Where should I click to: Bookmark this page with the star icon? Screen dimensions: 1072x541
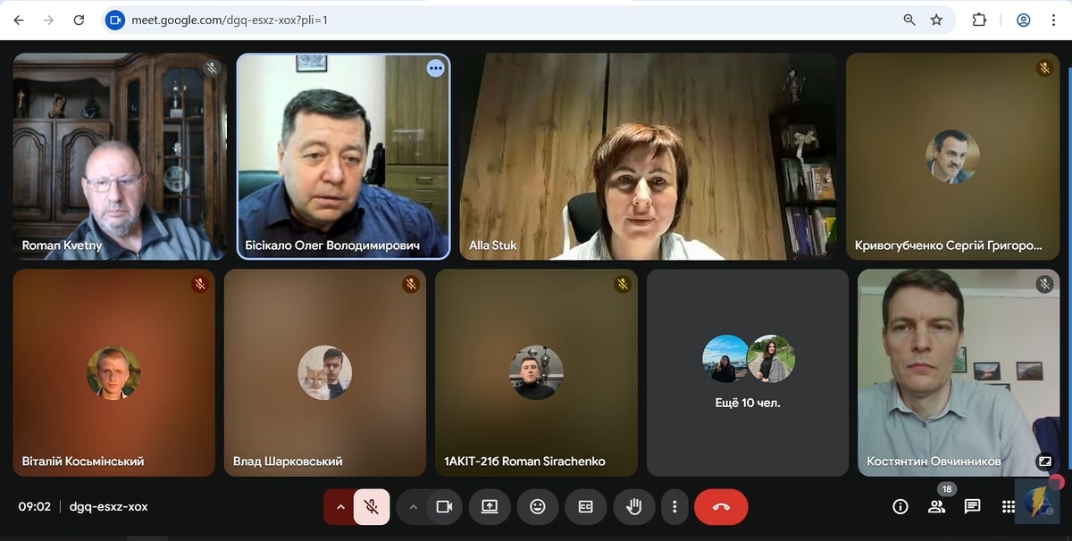point(936,20)
